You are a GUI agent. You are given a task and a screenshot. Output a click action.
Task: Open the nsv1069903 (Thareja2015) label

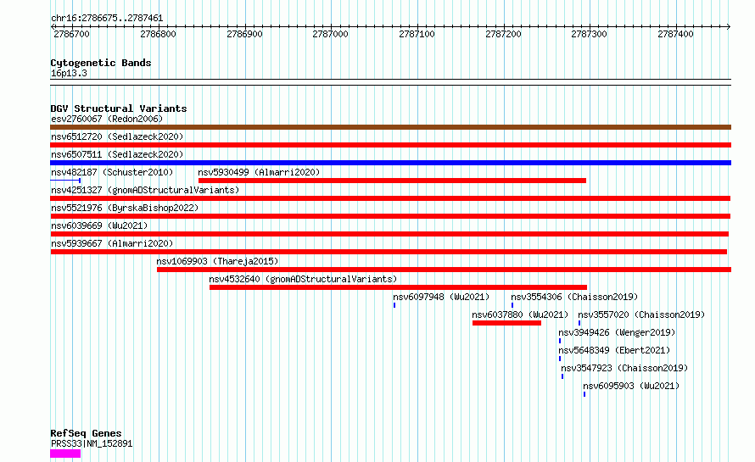[x=218, y=261]
